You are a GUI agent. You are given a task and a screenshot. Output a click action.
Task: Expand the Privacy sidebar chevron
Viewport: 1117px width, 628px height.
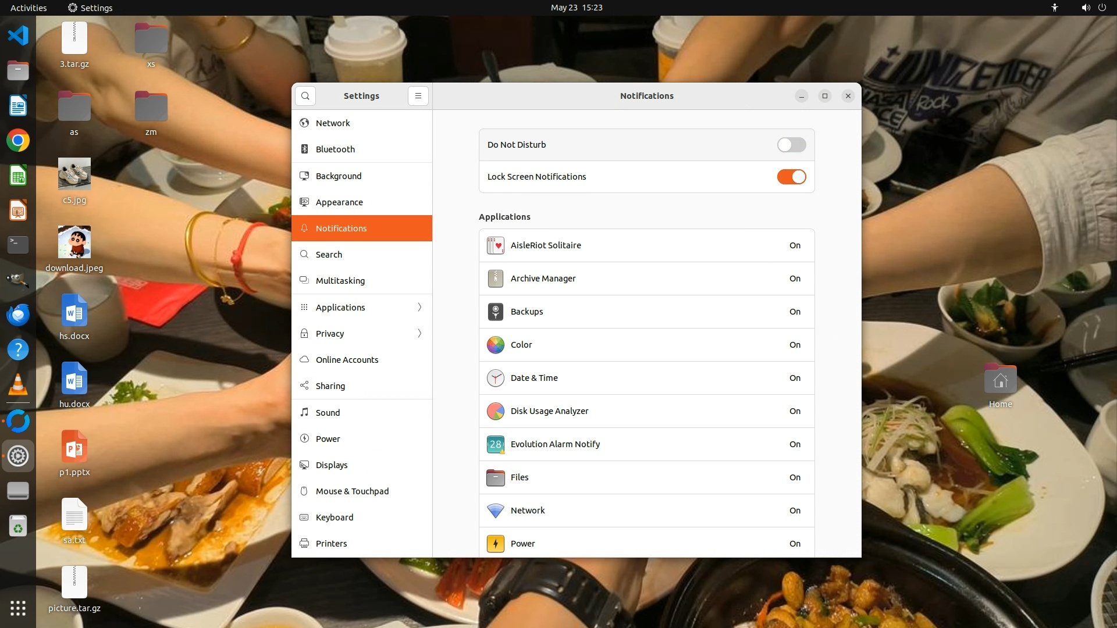tap(419, 333)
